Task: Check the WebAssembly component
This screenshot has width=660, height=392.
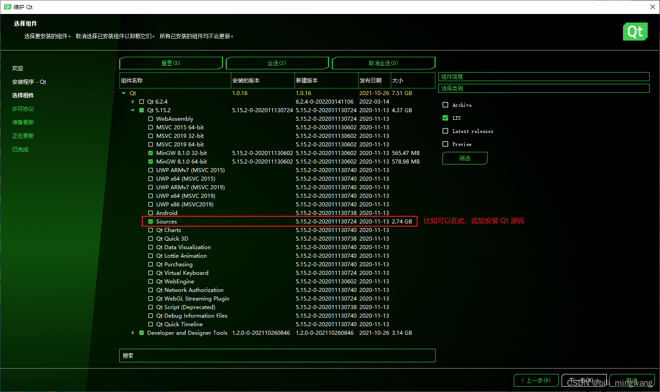Action: (x=151, y=119)
